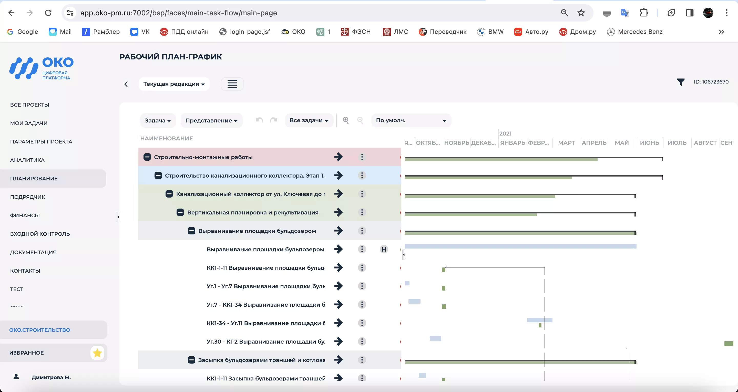Click the back chevron beside Текущая редакция
Screen dimensions: 738x392
point(126,84)
